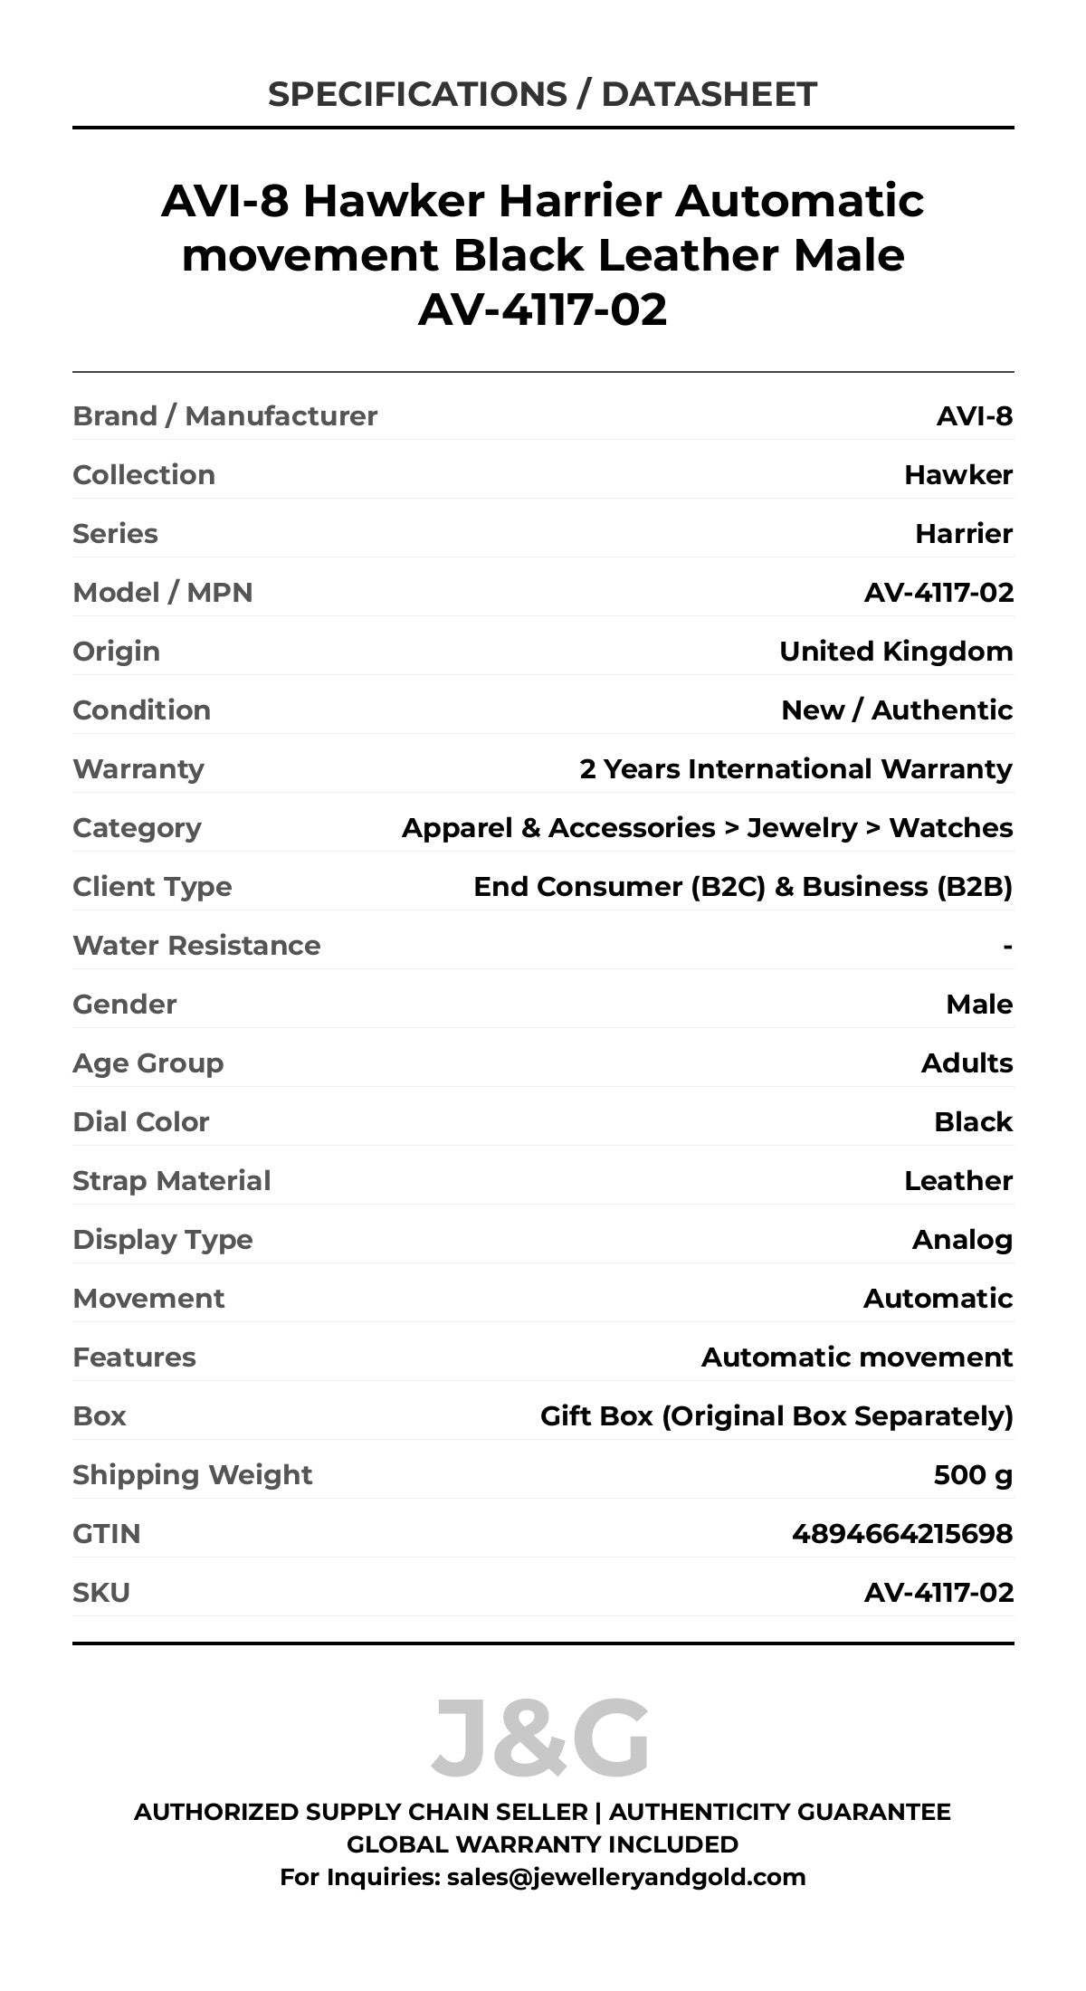Viewport: 1086px width, 1991px height.
Task: Click the 2 Years International Warranty value
Action: tap(795, 768)
